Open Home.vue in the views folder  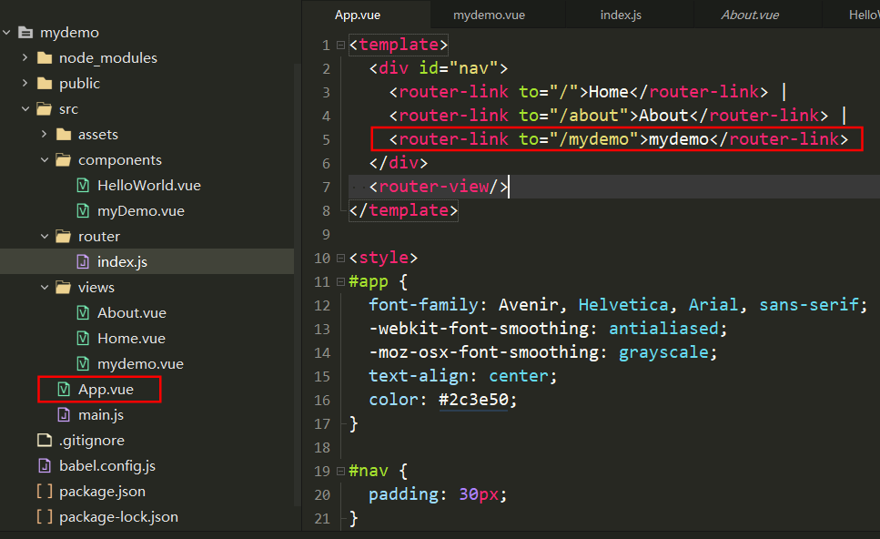[x=131, y=339]
